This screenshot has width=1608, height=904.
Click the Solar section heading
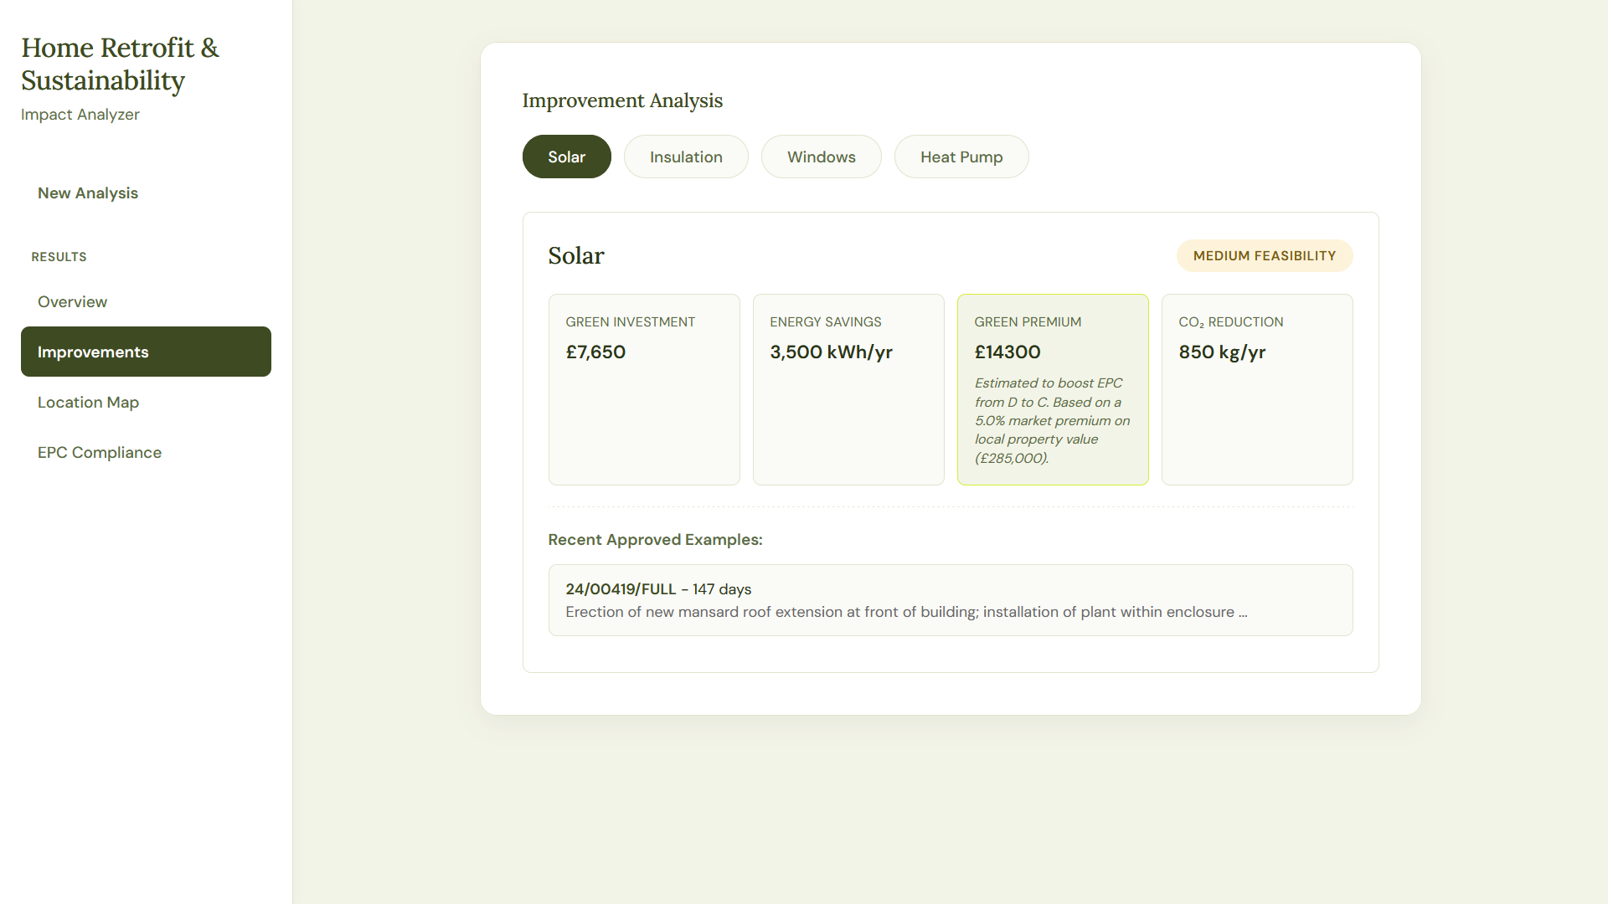(576, 256)
